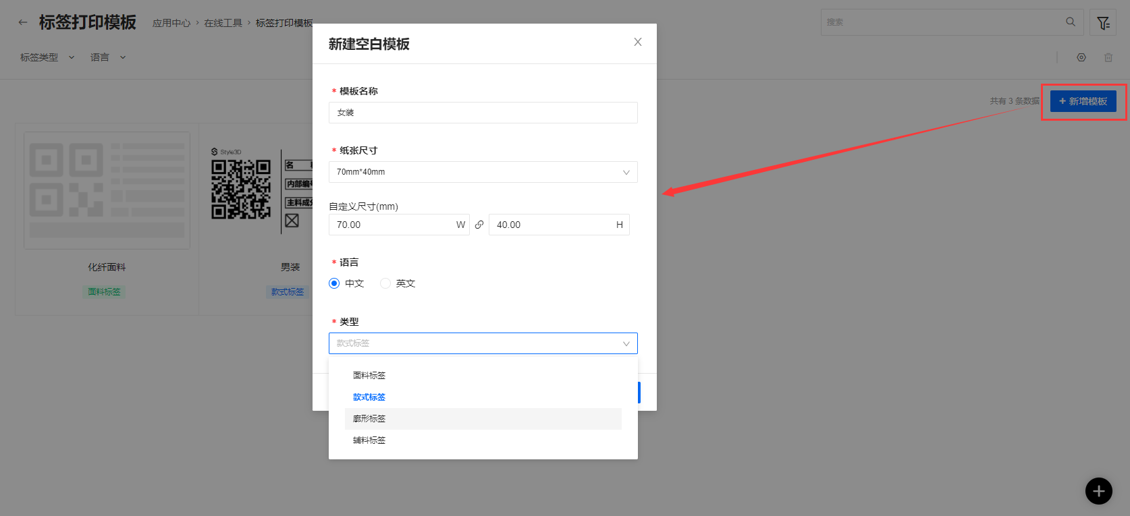Select the 英文 language radio button
This screenshot has width=1130, height=516.
coord(385,283)
